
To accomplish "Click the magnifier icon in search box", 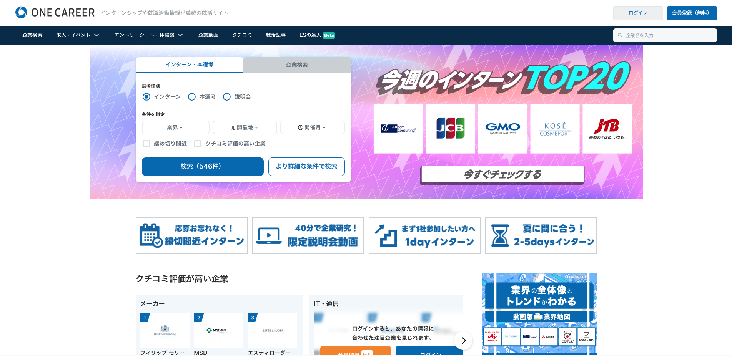I will click(620, 35).
